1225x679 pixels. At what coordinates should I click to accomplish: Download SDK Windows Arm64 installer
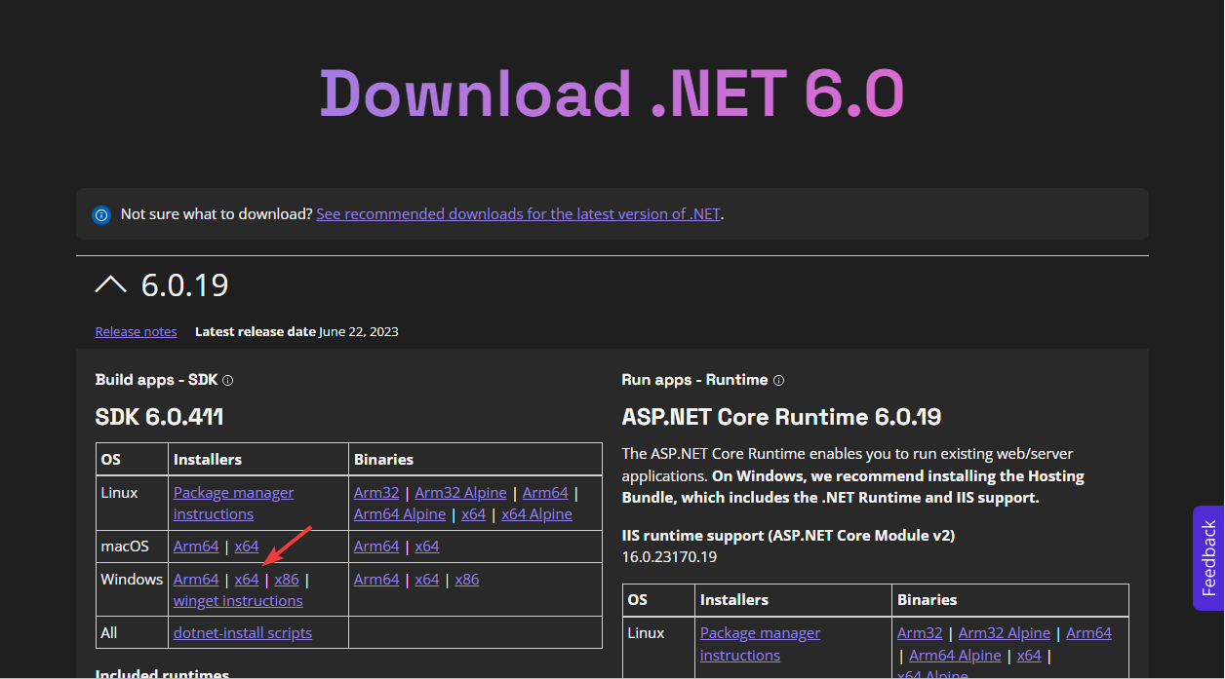click(196, 580)
